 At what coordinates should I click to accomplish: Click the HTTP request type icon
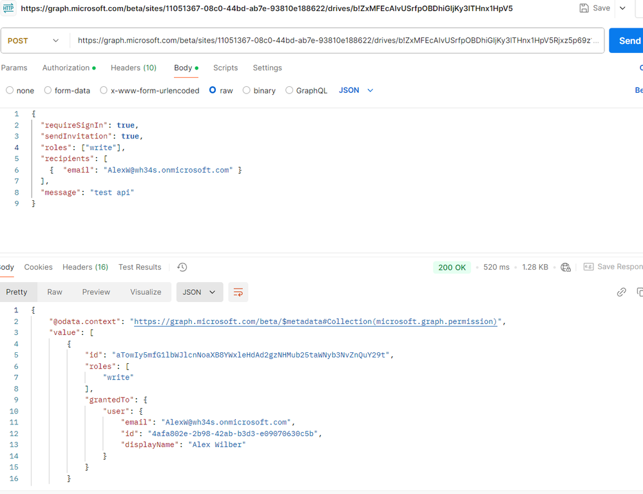click(x=8, y=8)
